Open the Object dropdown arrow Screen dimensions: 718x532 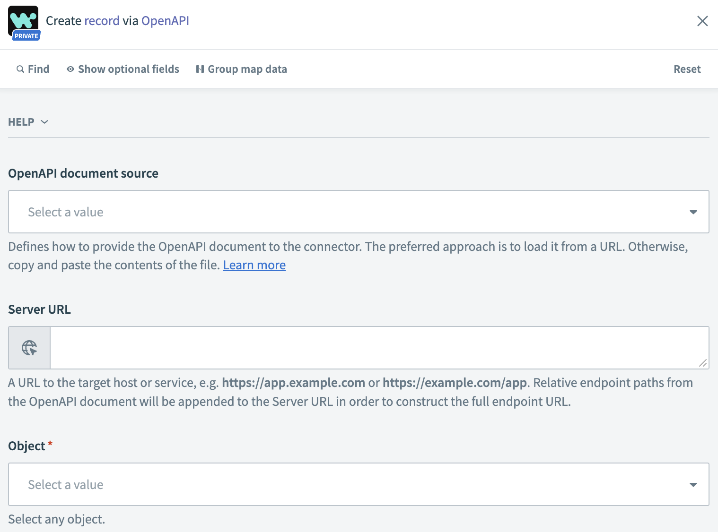pyautogui.click(x=693, y=485)
